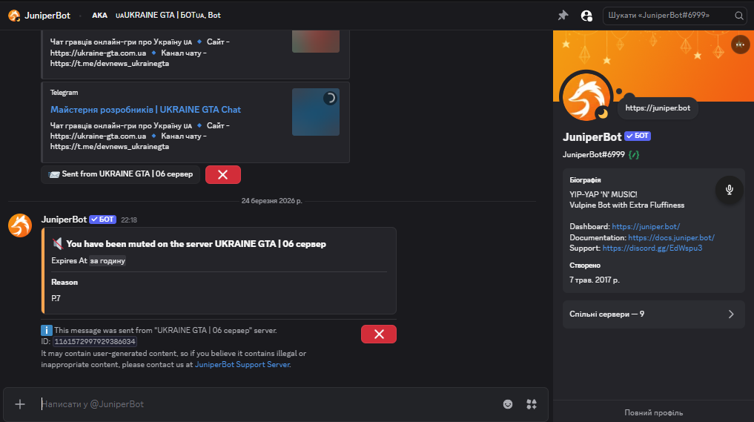Image resolution: width=754 pixels, height=422 pixels.
Task: Click 24 березня 2026 р. date divider text
Action: (x=271, y=201)
